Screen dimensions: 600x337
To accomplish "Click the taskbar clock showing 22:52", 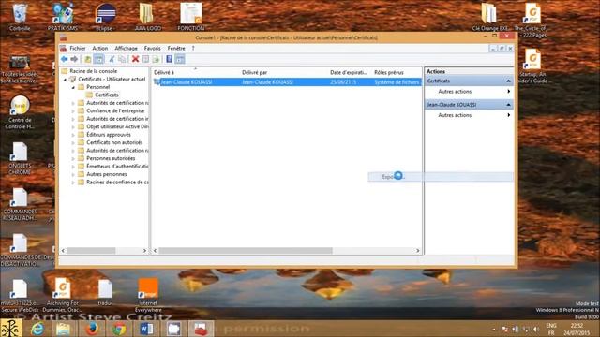I will click(577, 329).
